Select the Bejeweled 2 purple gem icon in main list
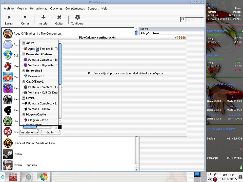This screenshot has height=182, width=243. pos(8,88)
